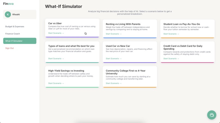
Task: Start Scenario for Credit Card vs Debit Card
Action: 171,58
